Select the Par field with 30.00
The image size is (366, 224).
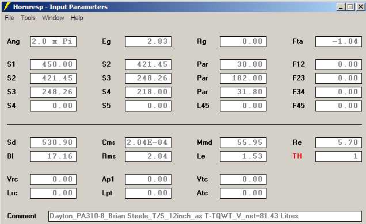(x=243, y=64)
